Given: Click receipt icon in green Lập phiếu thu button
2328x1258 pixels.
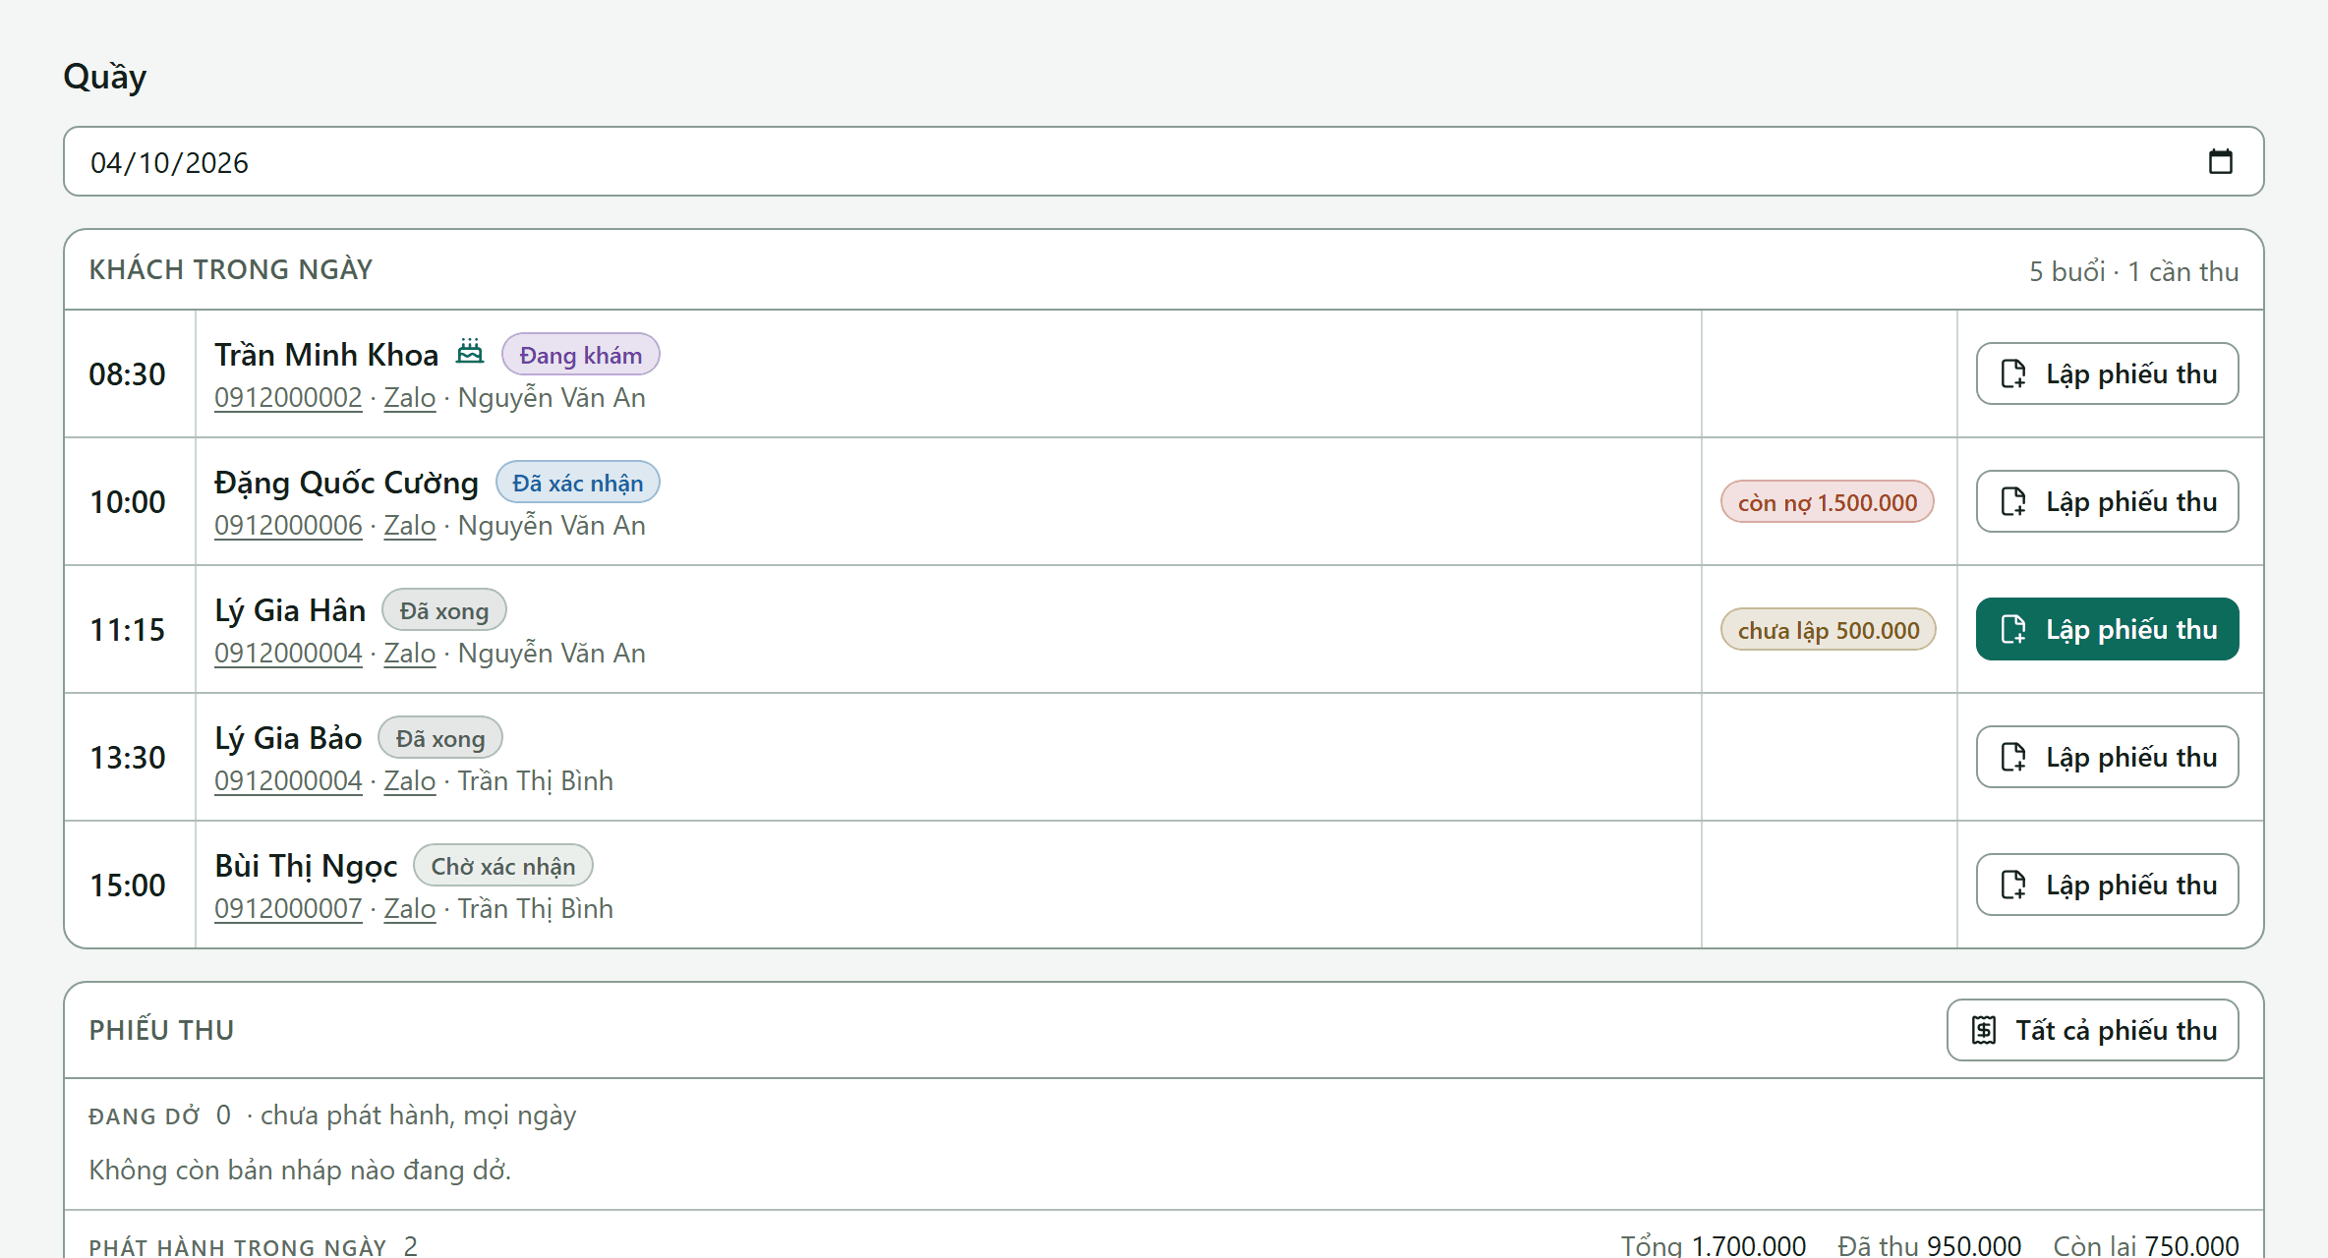Looking at the screenshot, I should (2013, 629).
